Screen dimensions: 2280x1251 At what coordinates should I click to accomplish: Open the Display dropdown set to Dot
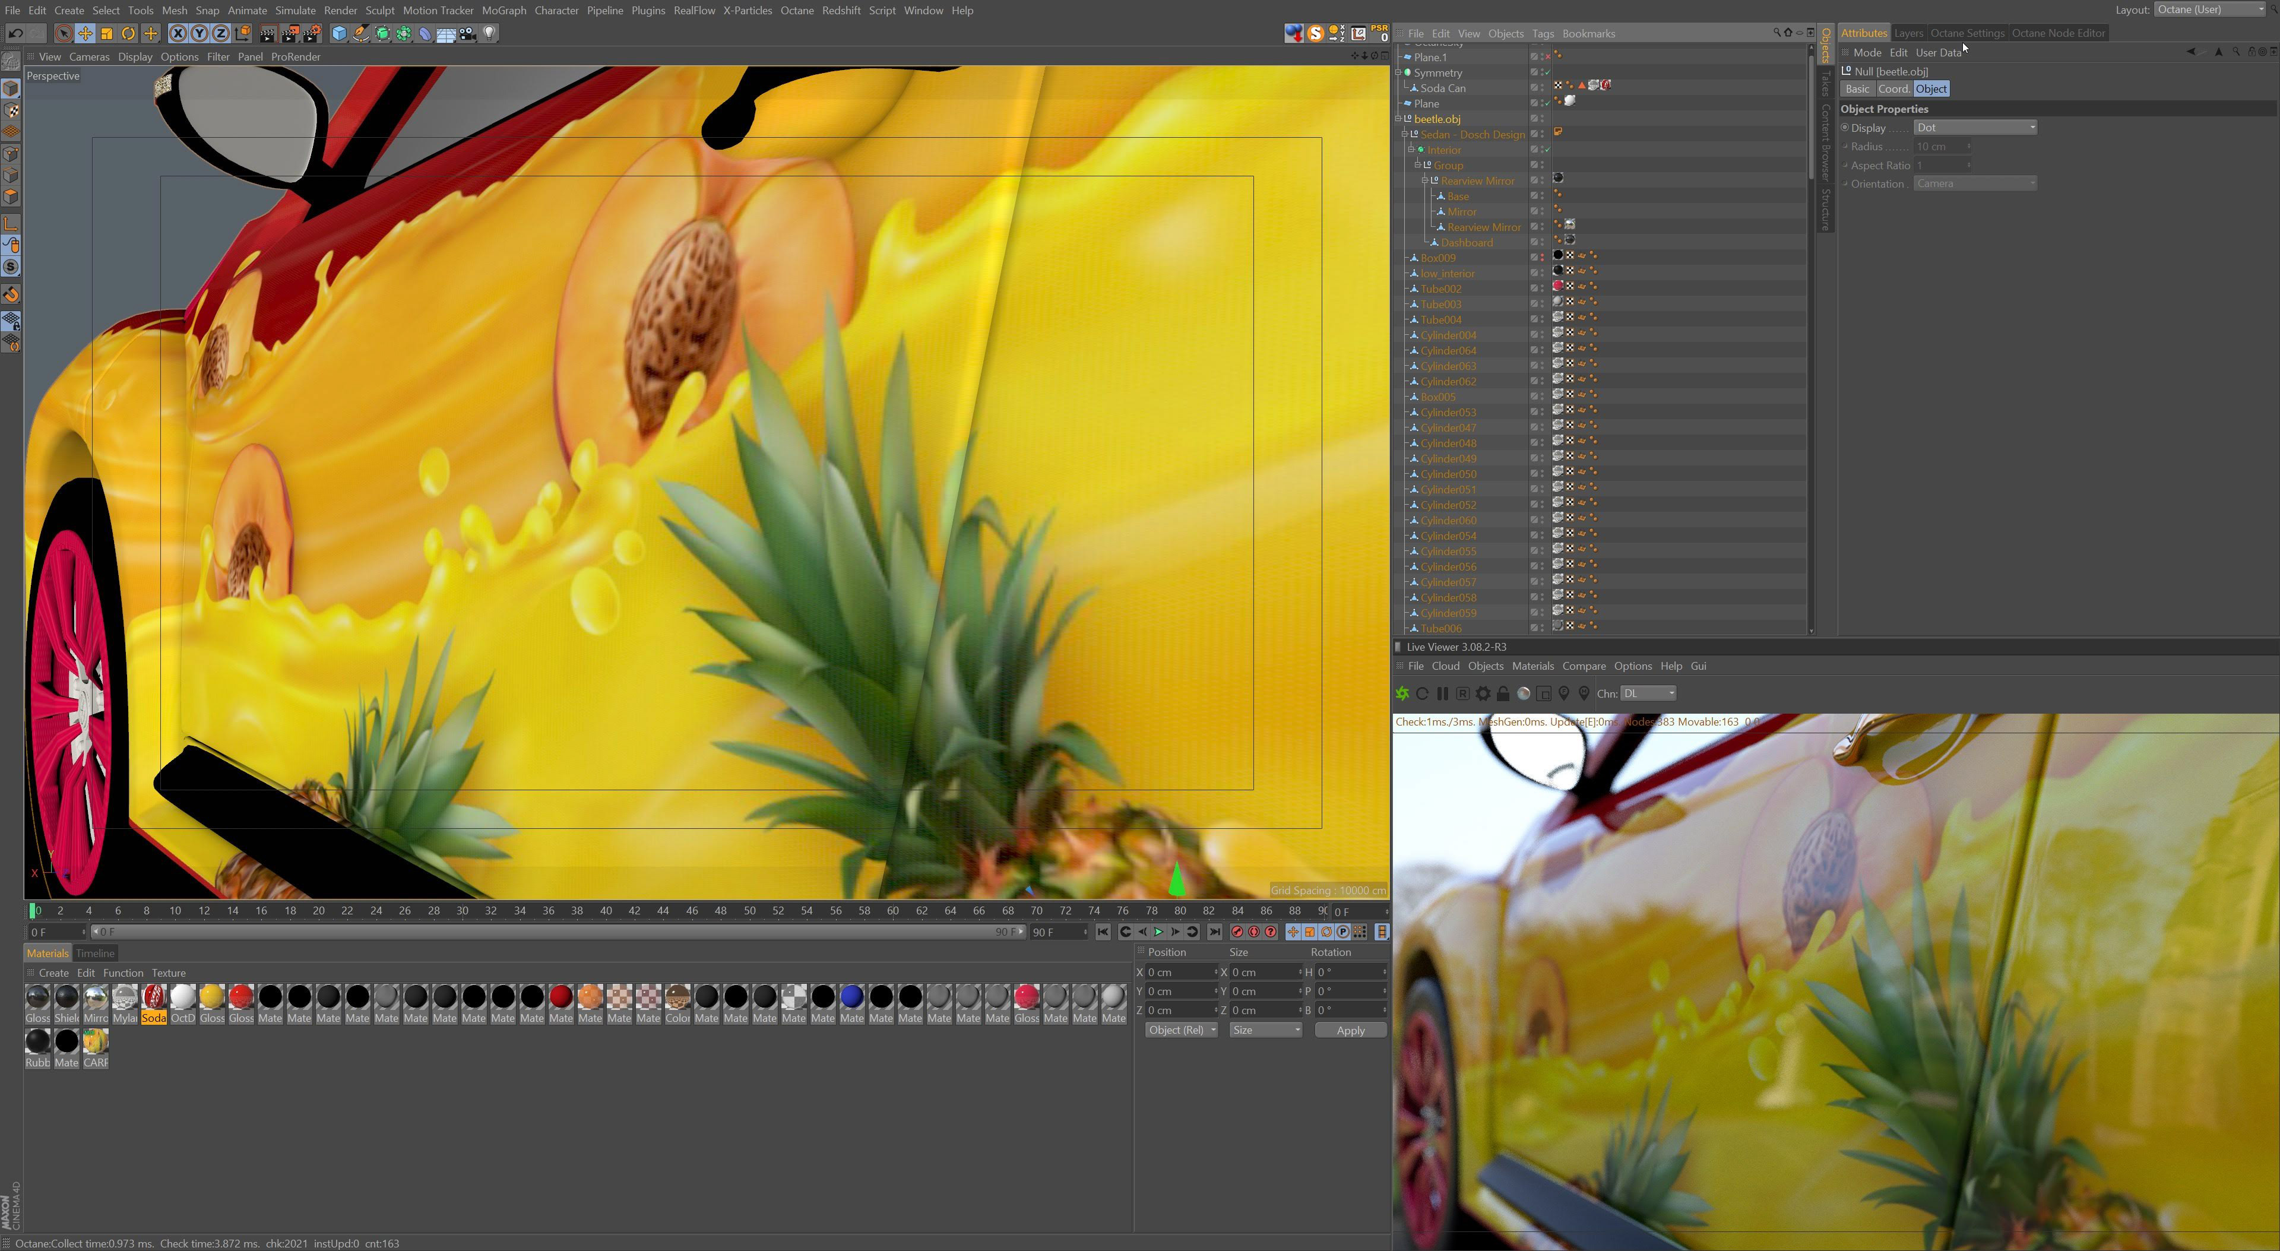[x=1975, y=128]
